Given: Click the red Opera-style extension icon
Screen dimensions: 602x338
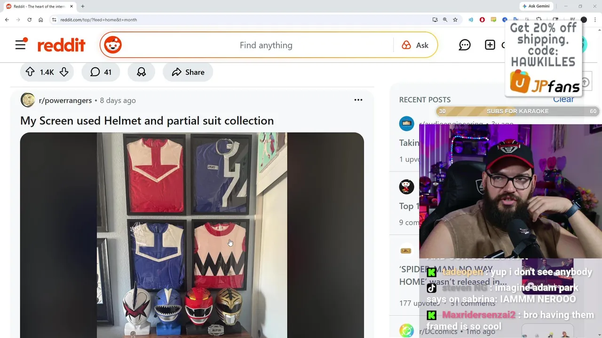Looking at the screenshot, I should [482, 20].
